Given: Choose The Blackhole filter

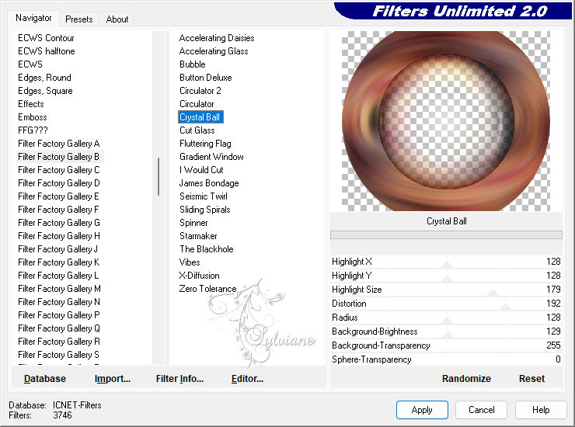Looking at the screenshot, I should pos(207,249).
